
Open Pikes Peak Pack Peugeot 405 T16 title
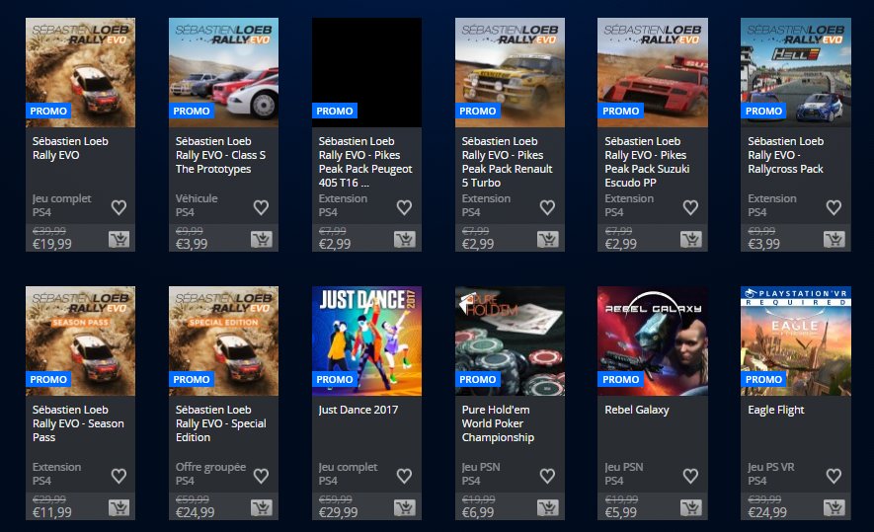click(x=365, y=162)
